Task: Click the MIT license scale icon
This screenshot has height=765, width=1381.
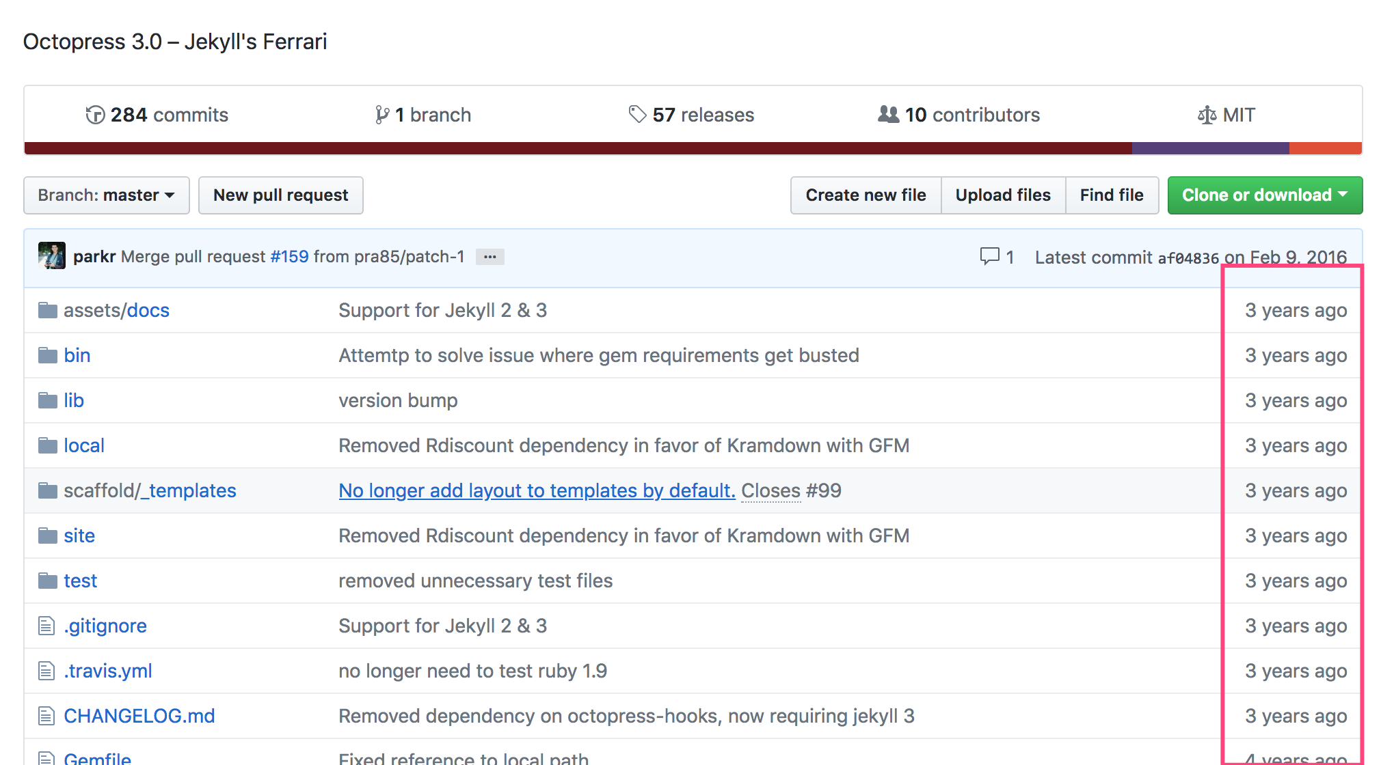Action: point(1207,115)
